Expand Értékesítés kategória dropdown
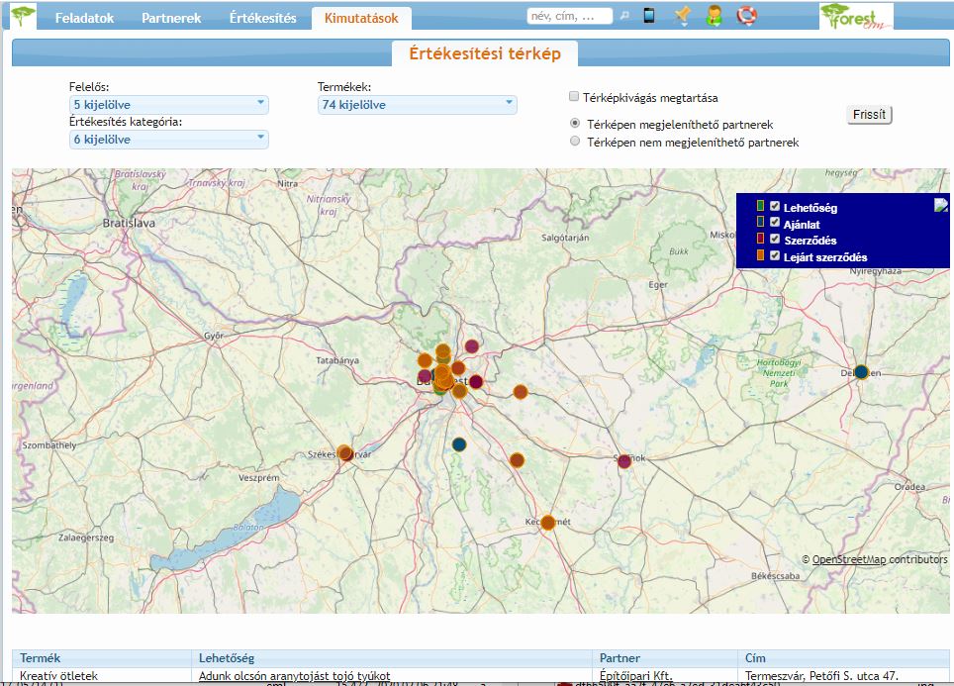Viewport: 954px width, 686px height. point(169,140)
